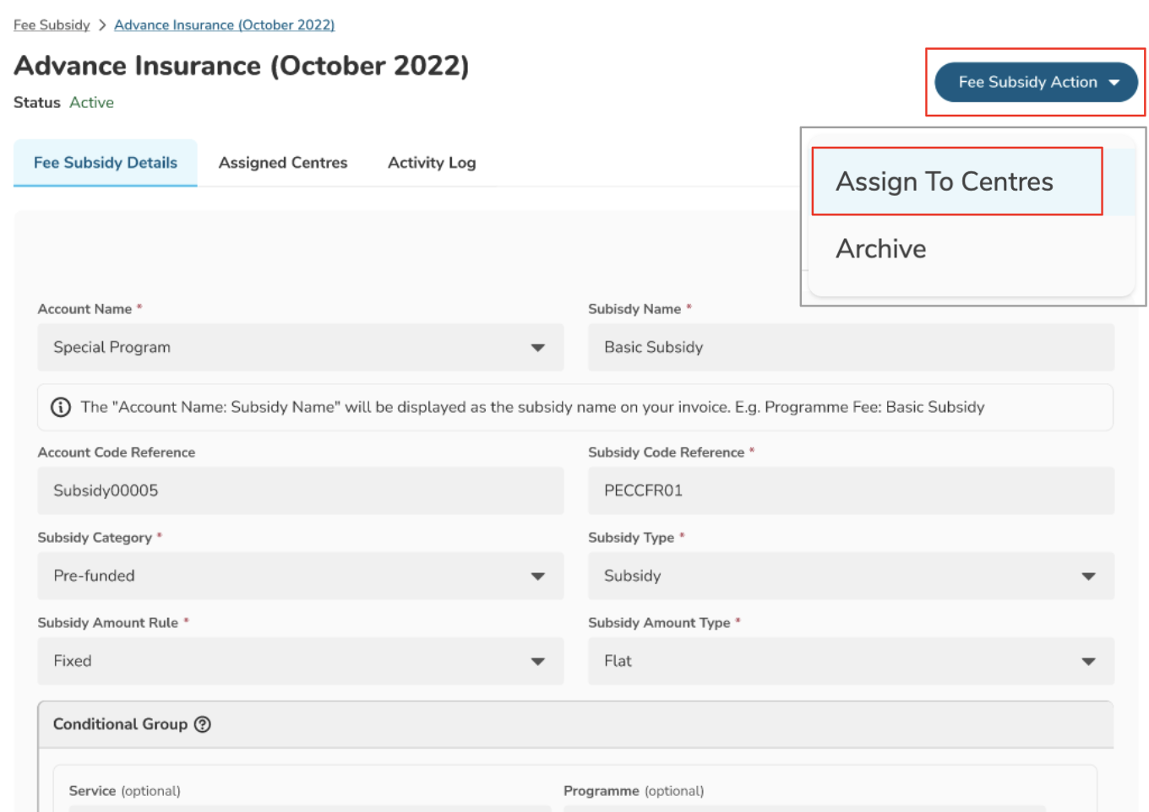The width and height of the screenshot is (1149, 812).
Task: Expand the Subsidy Type dropdown
Action: [851, 576]
